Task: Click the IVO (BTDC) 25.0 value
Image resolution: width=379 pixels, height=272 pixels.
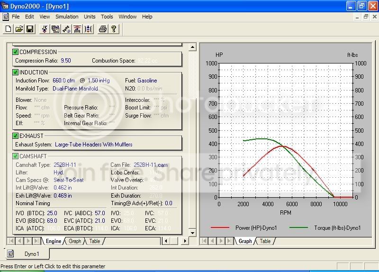Action: tap(52, 213)
